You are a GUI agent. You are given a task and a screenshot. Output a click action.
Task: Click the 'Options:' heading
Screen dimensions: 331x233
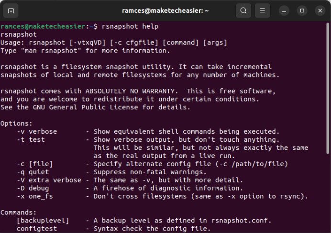coord(16,124)
